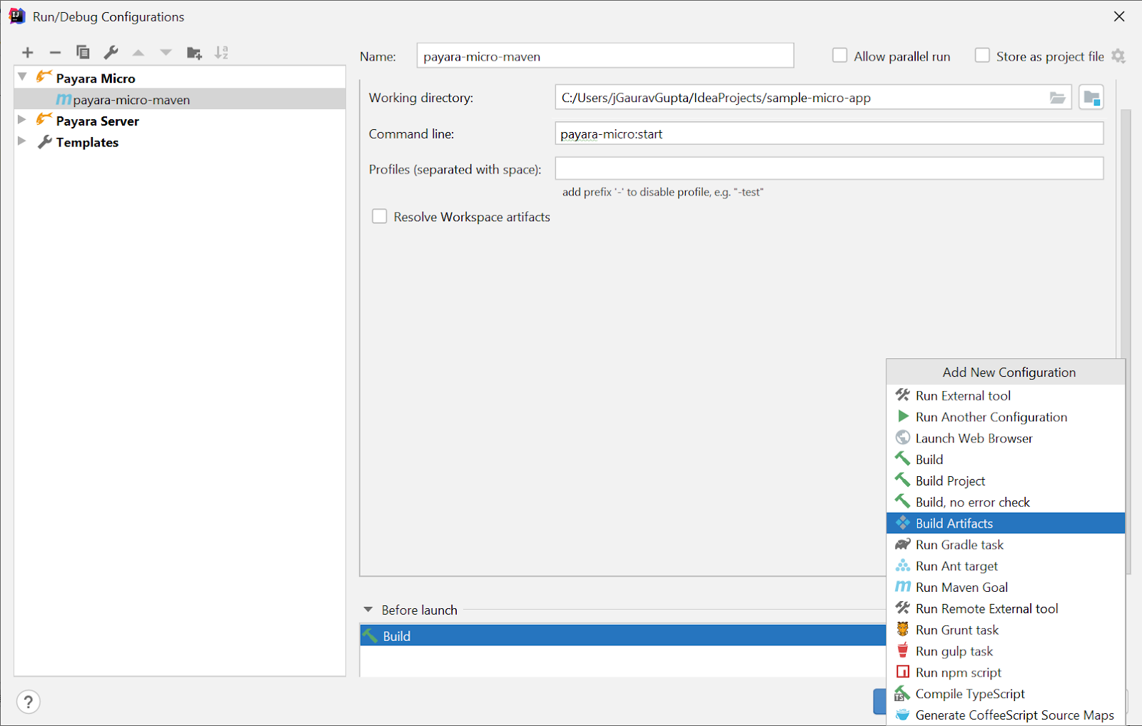Sort configurations alphabetically
This screenshot has height=726, width=1142.
(x=222, y=52)
